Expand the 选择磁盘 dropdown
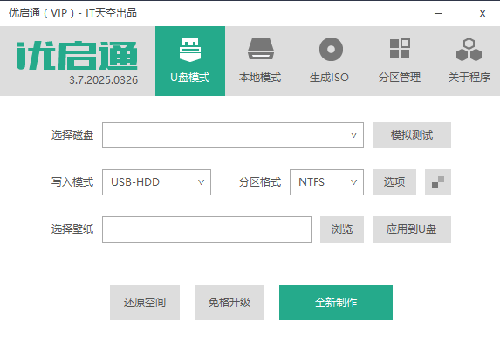 click(233, 135)
